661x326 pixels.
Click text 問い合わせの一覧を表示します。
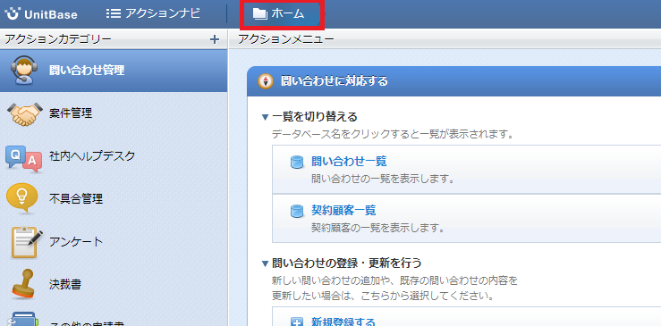pos(382,179)
